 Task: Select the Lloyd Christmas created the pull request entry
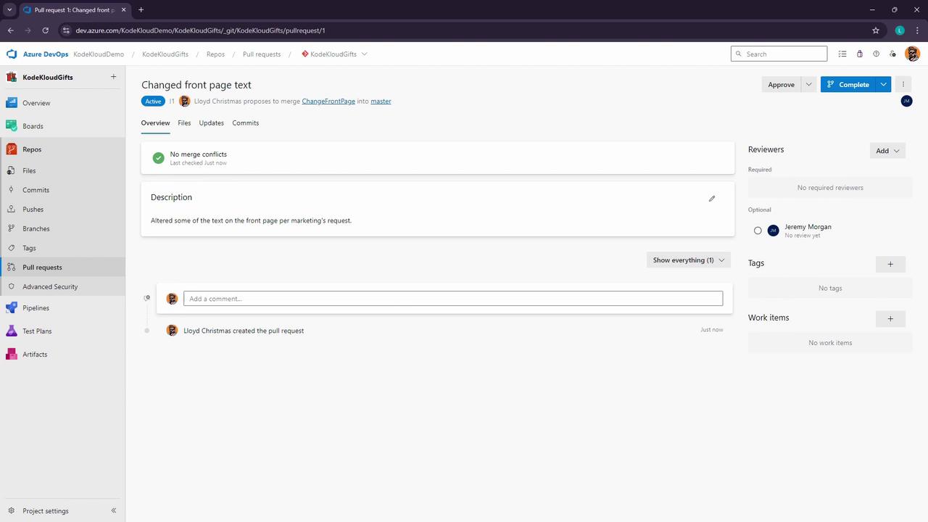tap(244, 331)
